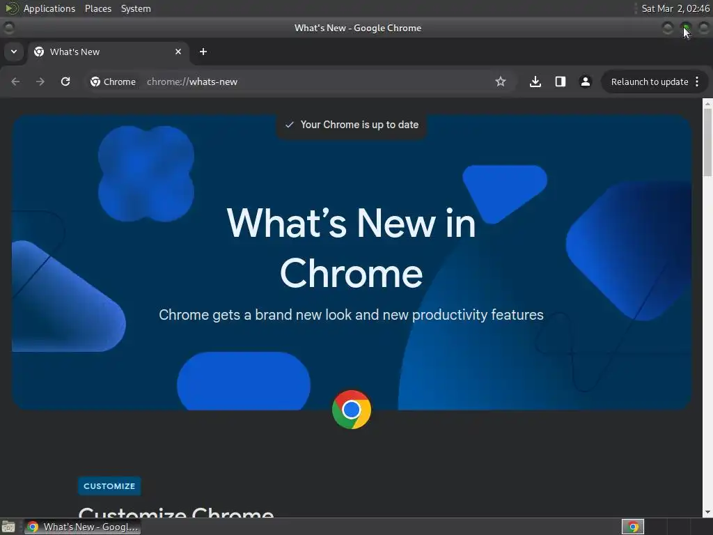Click the clock Sat Mar 2, 02:46
This screenshot has height=535, width=713.
675,8
